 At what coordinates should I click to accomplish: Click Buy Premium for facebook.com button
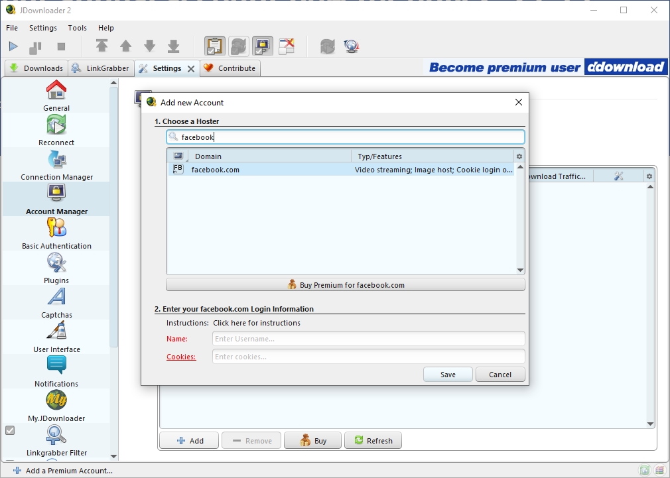click(x=345, y=285)
